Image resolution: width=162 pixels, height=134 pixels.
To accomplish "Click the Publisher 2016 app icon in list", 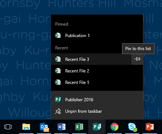I will tap(58, 99).
